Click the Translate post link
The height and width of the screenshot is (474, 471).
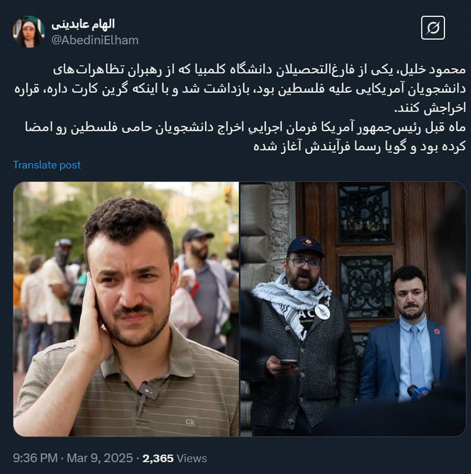tap(47, 165)
